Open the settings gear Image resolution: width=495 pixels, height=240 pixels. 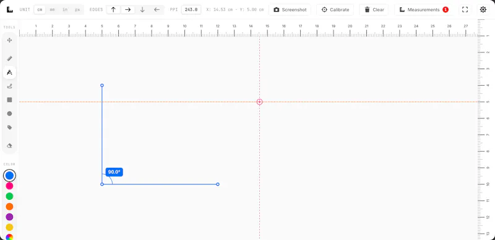coord(483,9)
